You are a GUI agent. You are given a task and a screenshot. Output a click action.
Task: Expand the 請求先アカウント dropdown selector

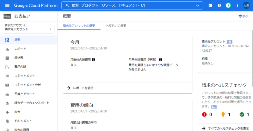(50, 29)
